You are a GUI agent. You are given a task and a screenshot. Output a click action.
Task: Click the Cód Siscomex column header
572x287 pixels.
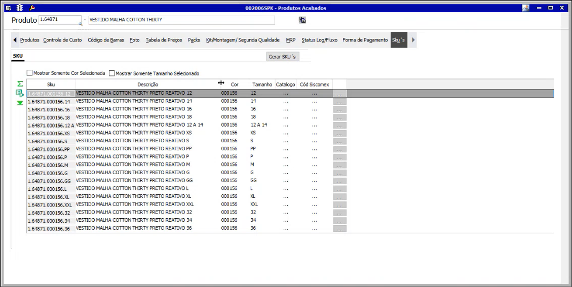coord(315,84)
